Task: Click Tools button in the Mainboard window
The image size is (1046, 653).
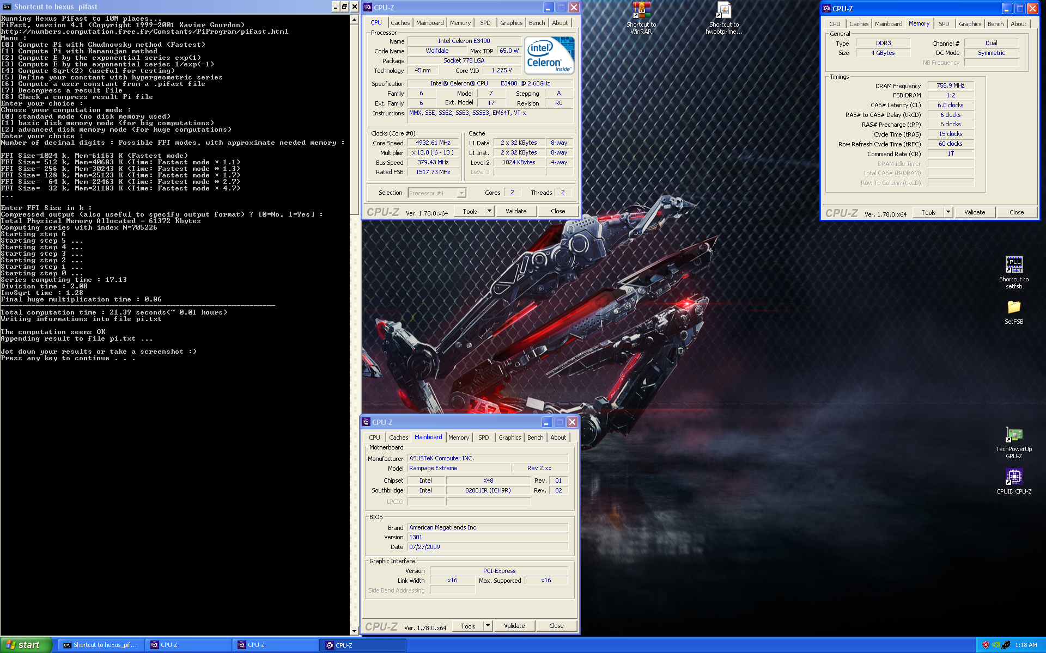Action: pos(469,626)
